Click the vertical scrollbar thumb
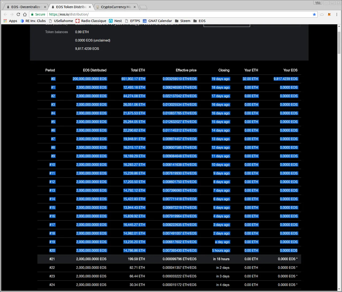Screen dimensions: 342x292 pos(339,42)
